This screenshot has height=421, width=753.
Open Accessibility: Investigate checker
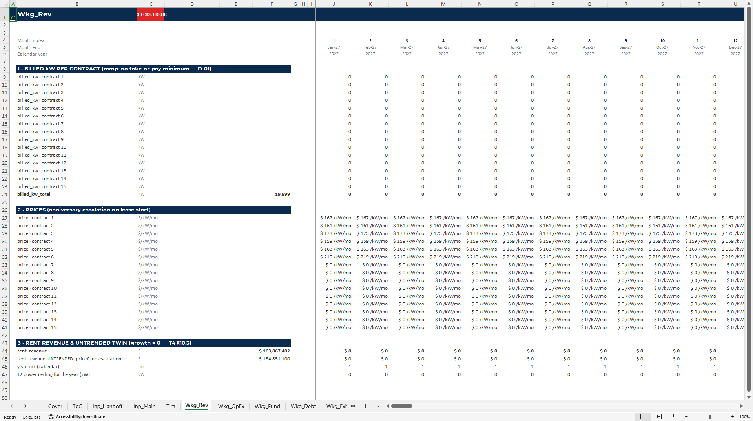coord(77,417)
